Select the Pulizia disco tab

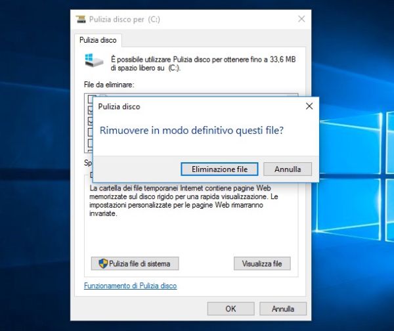coord(98,40)
